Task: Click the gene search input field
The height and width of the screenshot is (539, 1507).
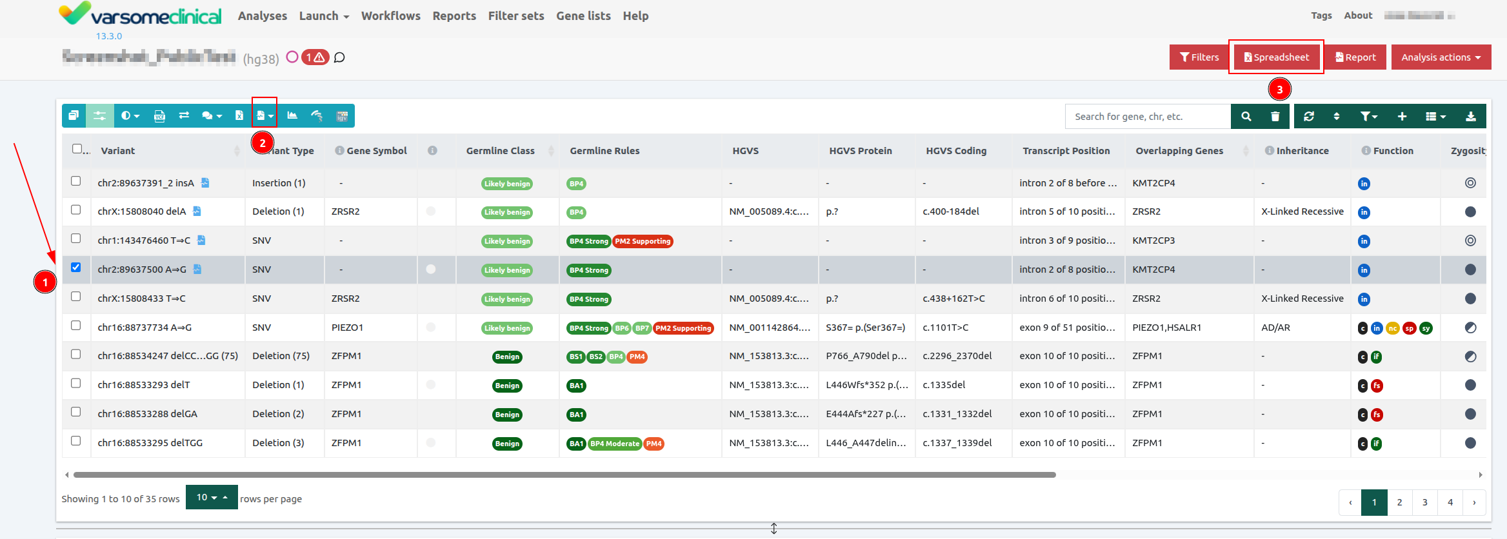Action: (x=1147, y=117)
